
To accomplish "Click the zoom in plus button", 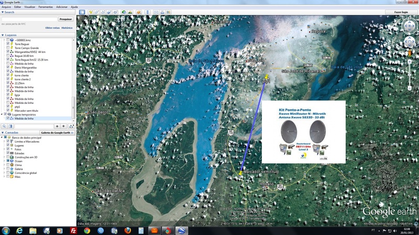I will [x=410, y=62].
